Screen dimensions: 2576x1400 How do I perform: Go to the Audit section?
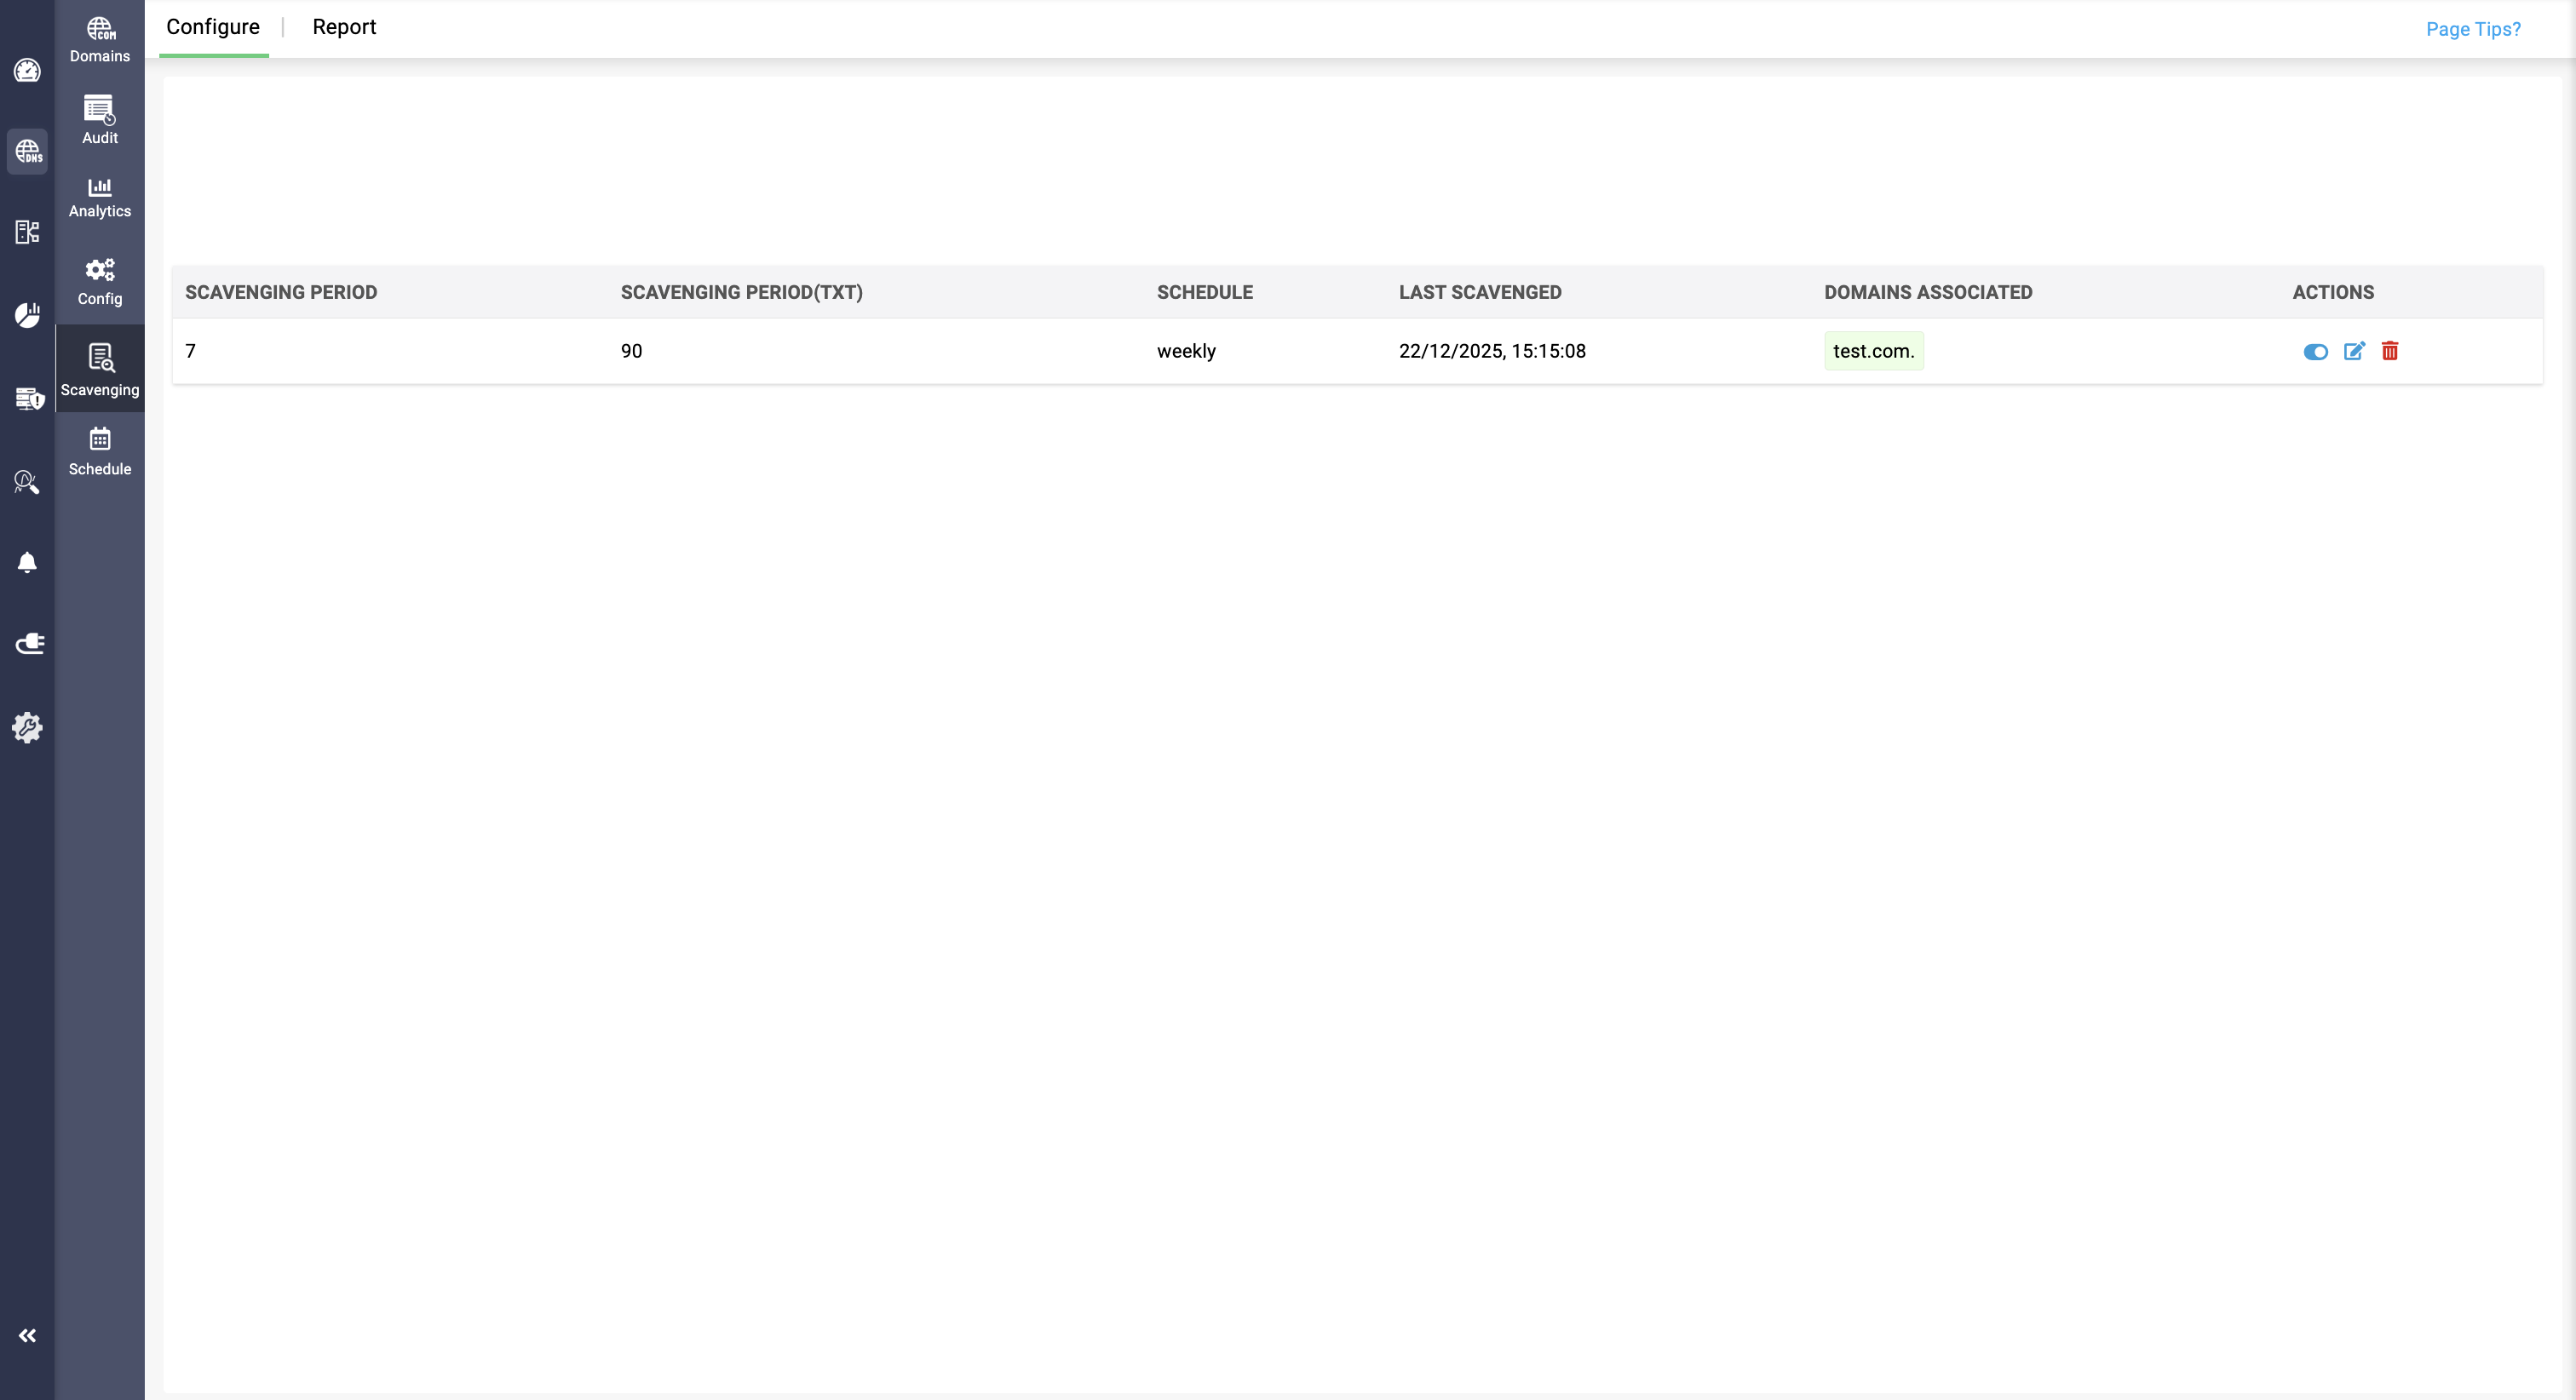99,119
